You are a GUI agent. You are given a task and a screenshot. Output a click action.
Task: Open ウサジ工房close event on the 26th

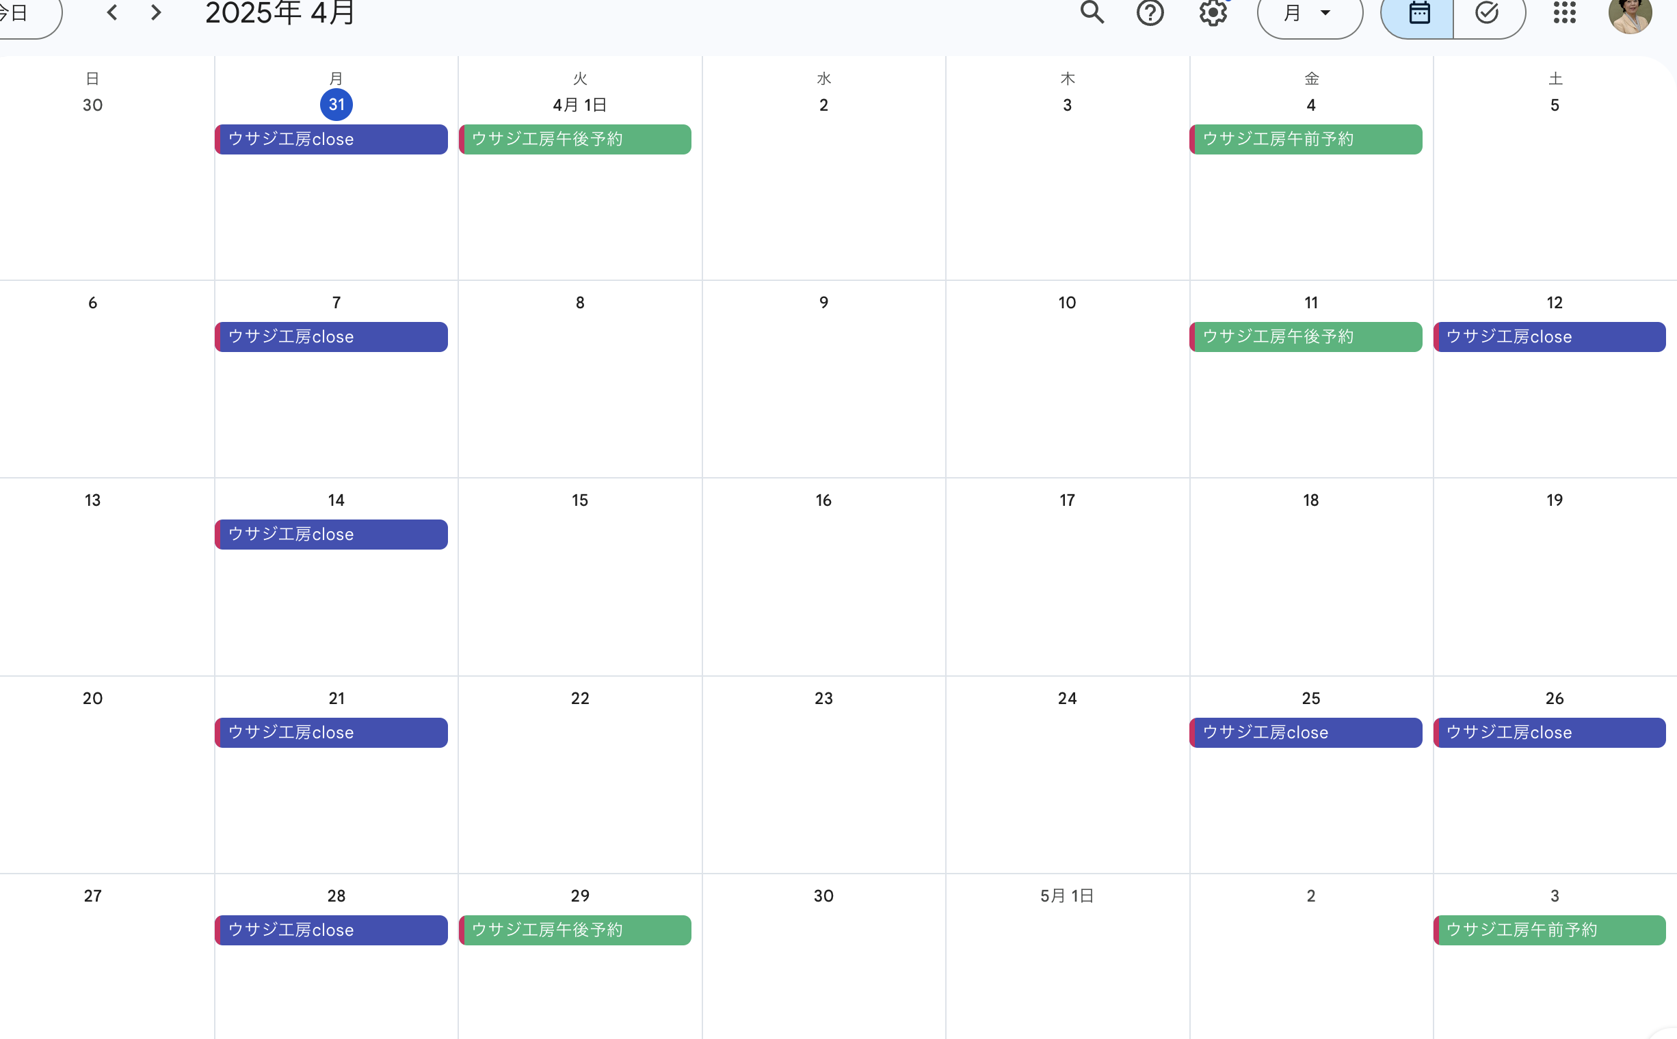click(1549, 733)
